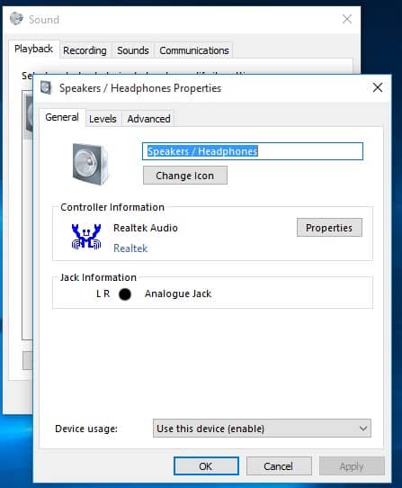
Task: Close the Sound window
Action: click(347, 19)
